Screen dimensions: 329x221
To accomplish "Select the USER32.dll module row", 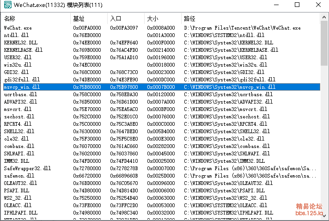I will (x=162, y=57).
